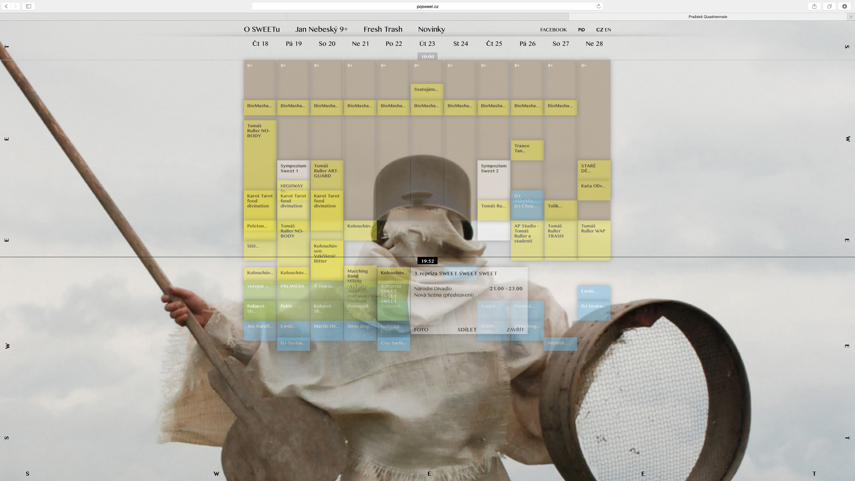Open the Veřejná ... event on Čt 18
The image size is (855, 481).
(x=260, y=291)
